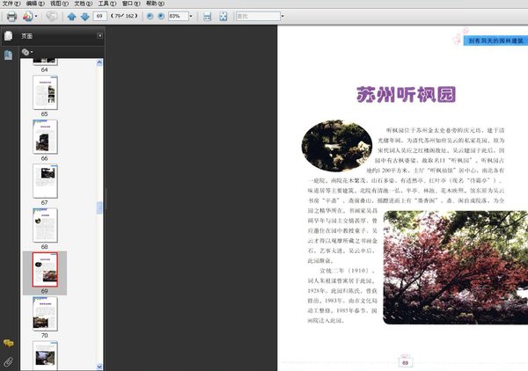Screen dimensions: 528x371
Task: Open the 视图 (View) menu
Action: point(59,4)
